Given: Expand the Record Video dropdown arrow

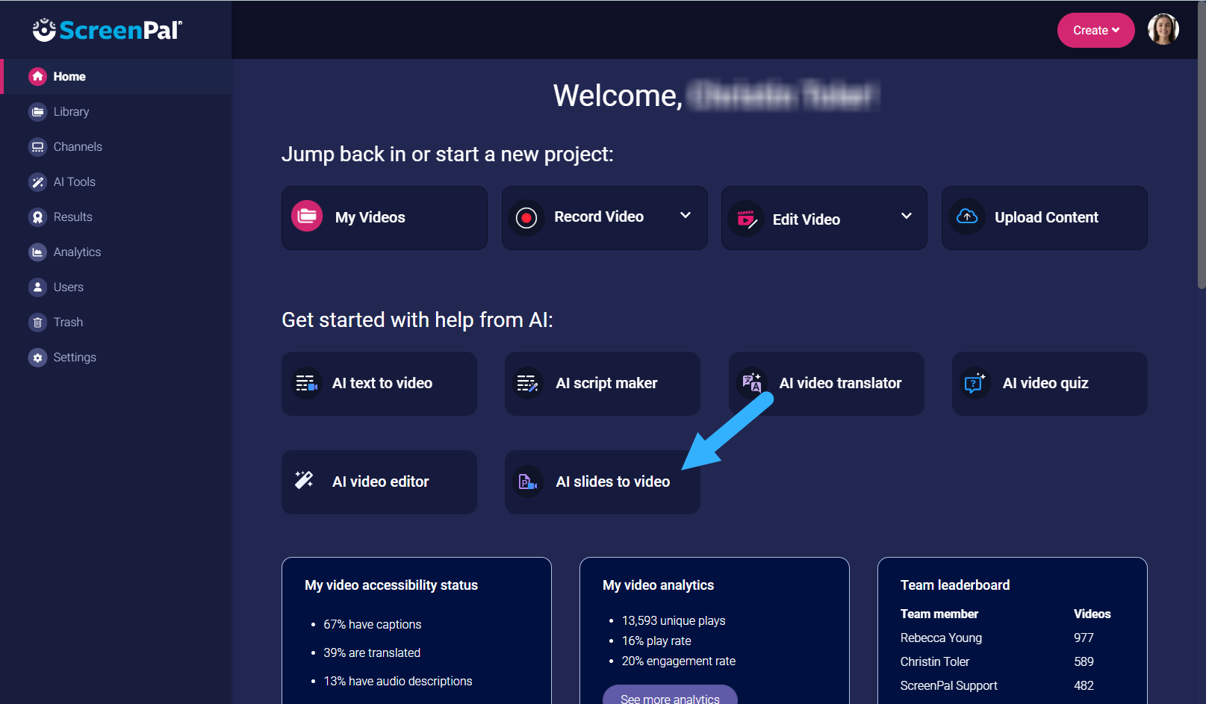Looking at the screenshot, I should click(x=685, y=216).
